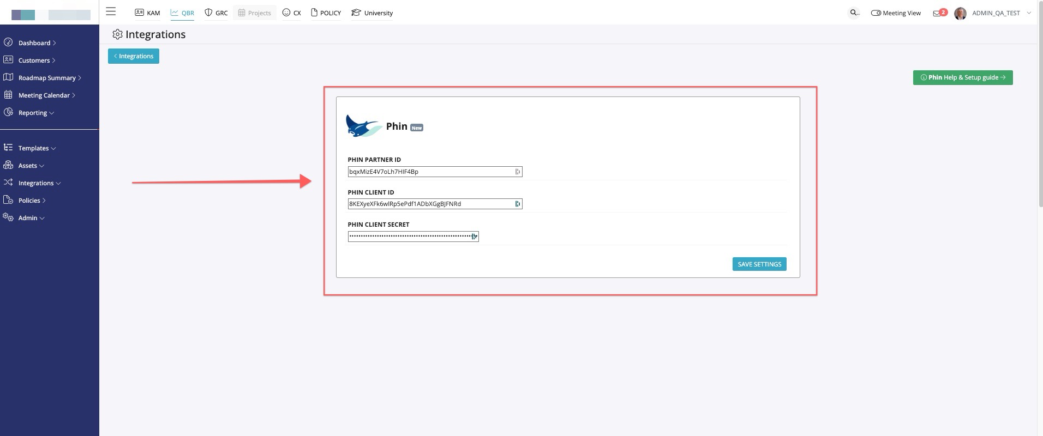Viewport: 1043px width, 436px height.
Task: Open Dashboard in the sidebar
Action: pos(34,43)
